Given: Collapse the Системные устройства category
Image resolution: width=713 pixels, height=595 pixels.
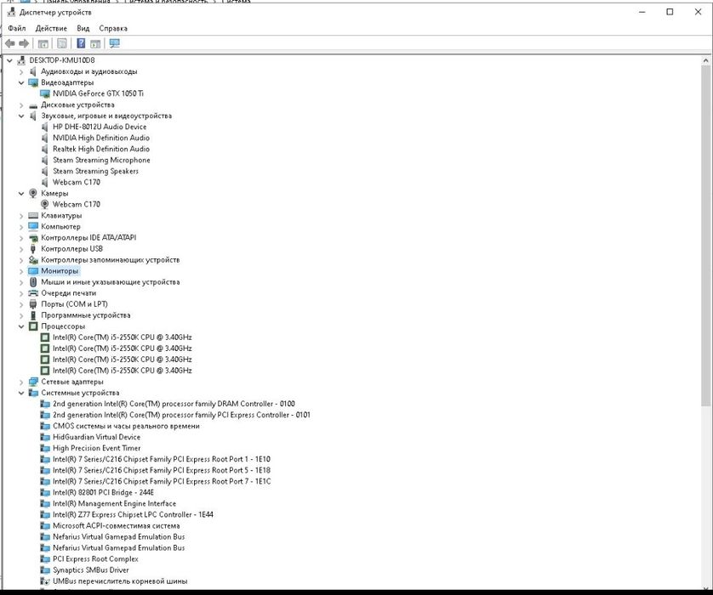Looking at the screenshot, I should point(21,393).
